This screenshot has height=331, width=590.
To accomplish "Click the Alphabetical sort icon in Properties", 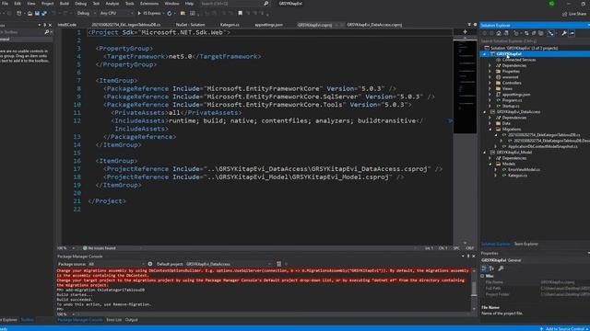I will [491, 268].
